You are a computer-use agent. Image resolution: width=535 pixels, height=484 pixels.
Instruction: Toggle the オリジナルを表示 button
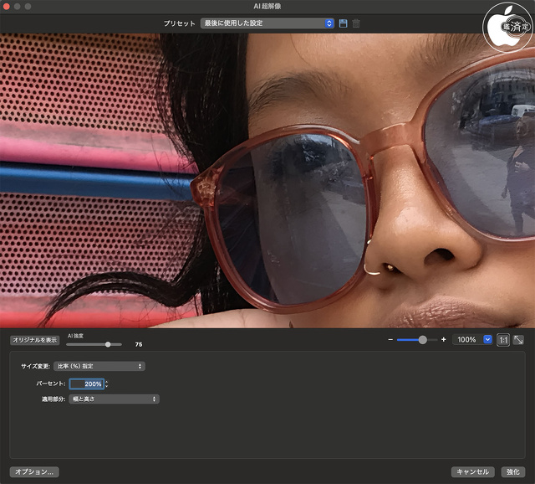pyautogui.click(x=34, y=340)
